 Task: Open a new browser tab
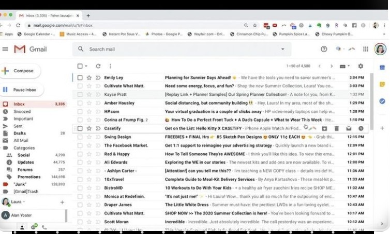click(88, 15)
